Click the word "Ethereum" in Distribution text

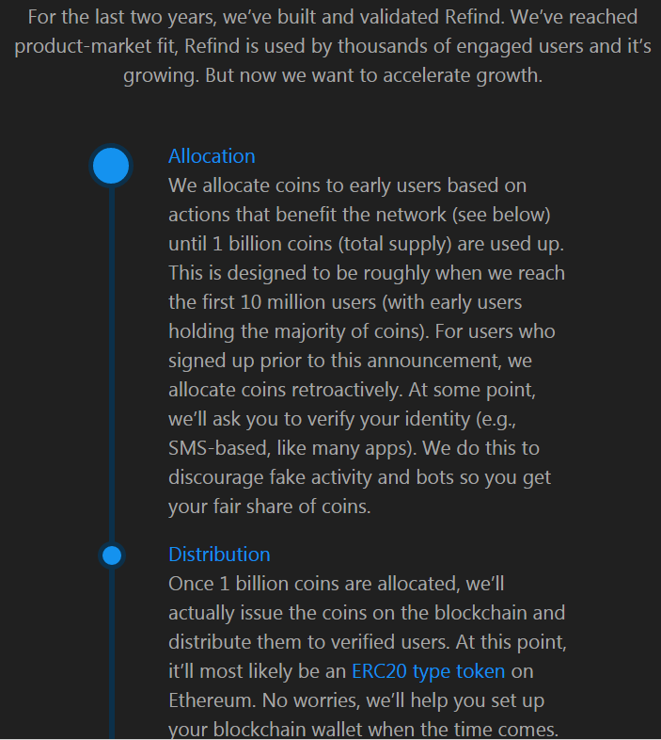coord(212,700)
